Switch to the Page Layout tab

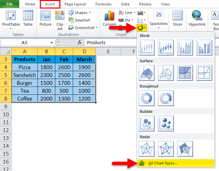(75, 4)
